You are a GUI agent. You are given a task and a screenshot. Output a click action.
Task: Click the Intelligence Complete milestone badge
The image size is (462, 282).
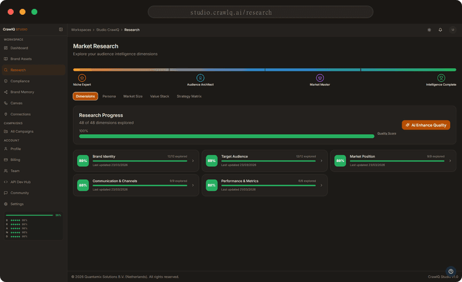click(x=441, y=78)
